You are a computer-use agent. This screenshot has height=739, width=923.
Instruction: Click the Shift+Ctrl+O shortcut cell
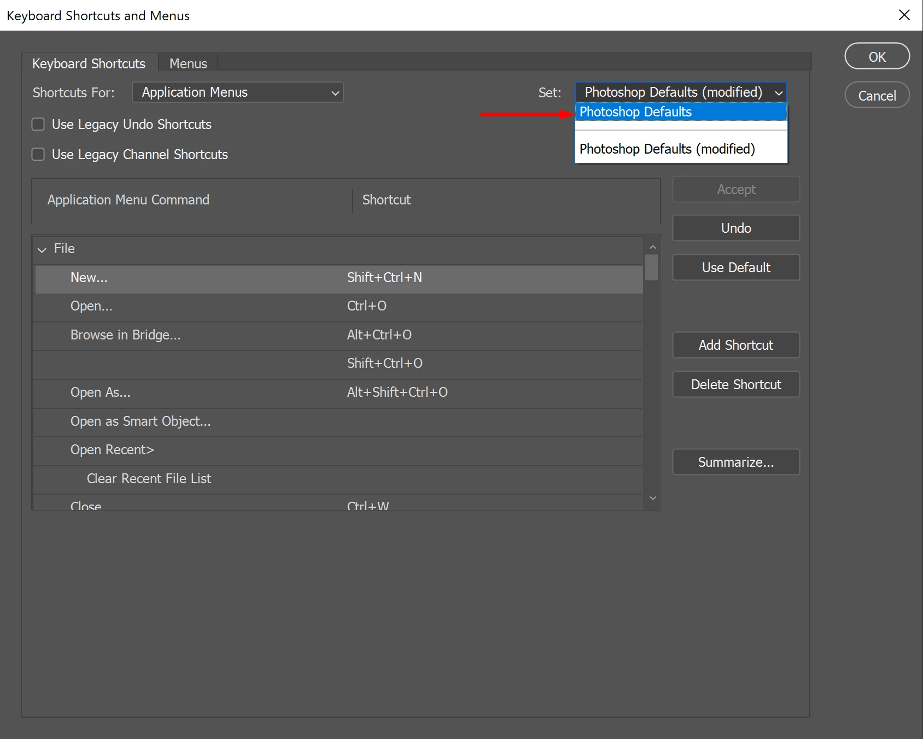385,363
